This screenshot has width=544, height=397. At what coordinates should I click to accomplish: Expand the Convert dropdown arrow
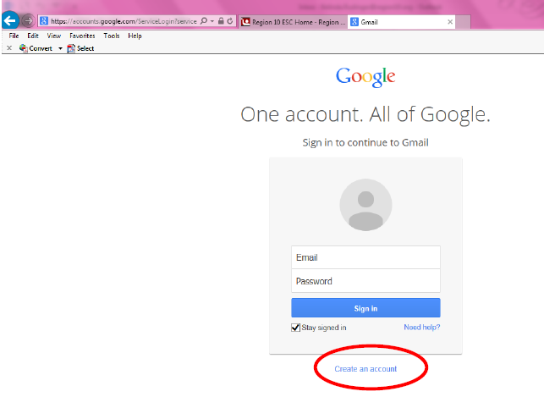pyautogui.click(x=60, y=48)
